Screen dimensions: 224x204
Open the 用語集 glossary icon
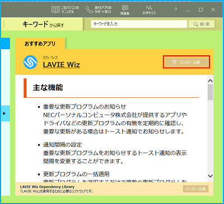pyautogui.click(x=125, y=10)
